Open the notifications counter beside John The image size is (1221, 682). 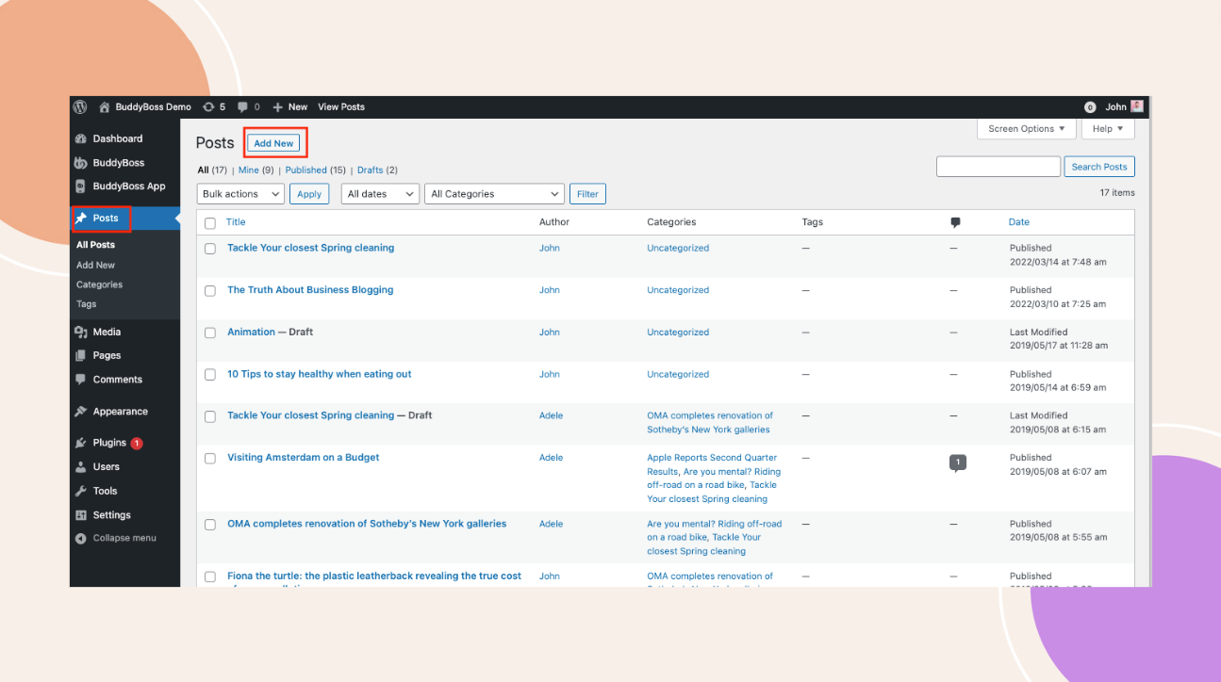point(1090,107)
